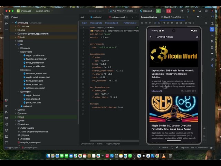221x166 pixels.
Task: Run the app with green play button
Action: pyautogui.click(x=158, y=11)
